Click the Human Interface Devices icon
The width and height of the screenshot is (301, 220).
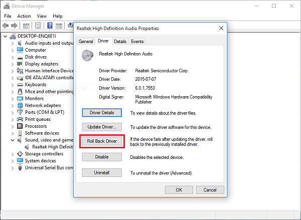click(x=20, y=71)
